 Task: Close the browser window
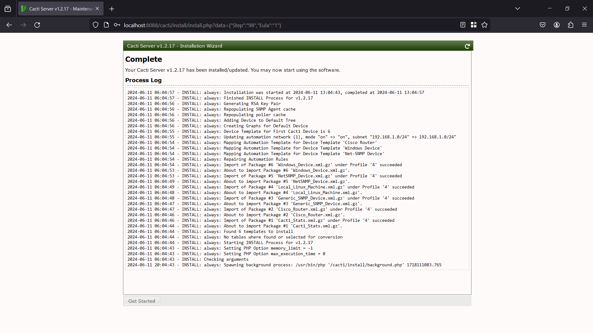tap(584, 9)
